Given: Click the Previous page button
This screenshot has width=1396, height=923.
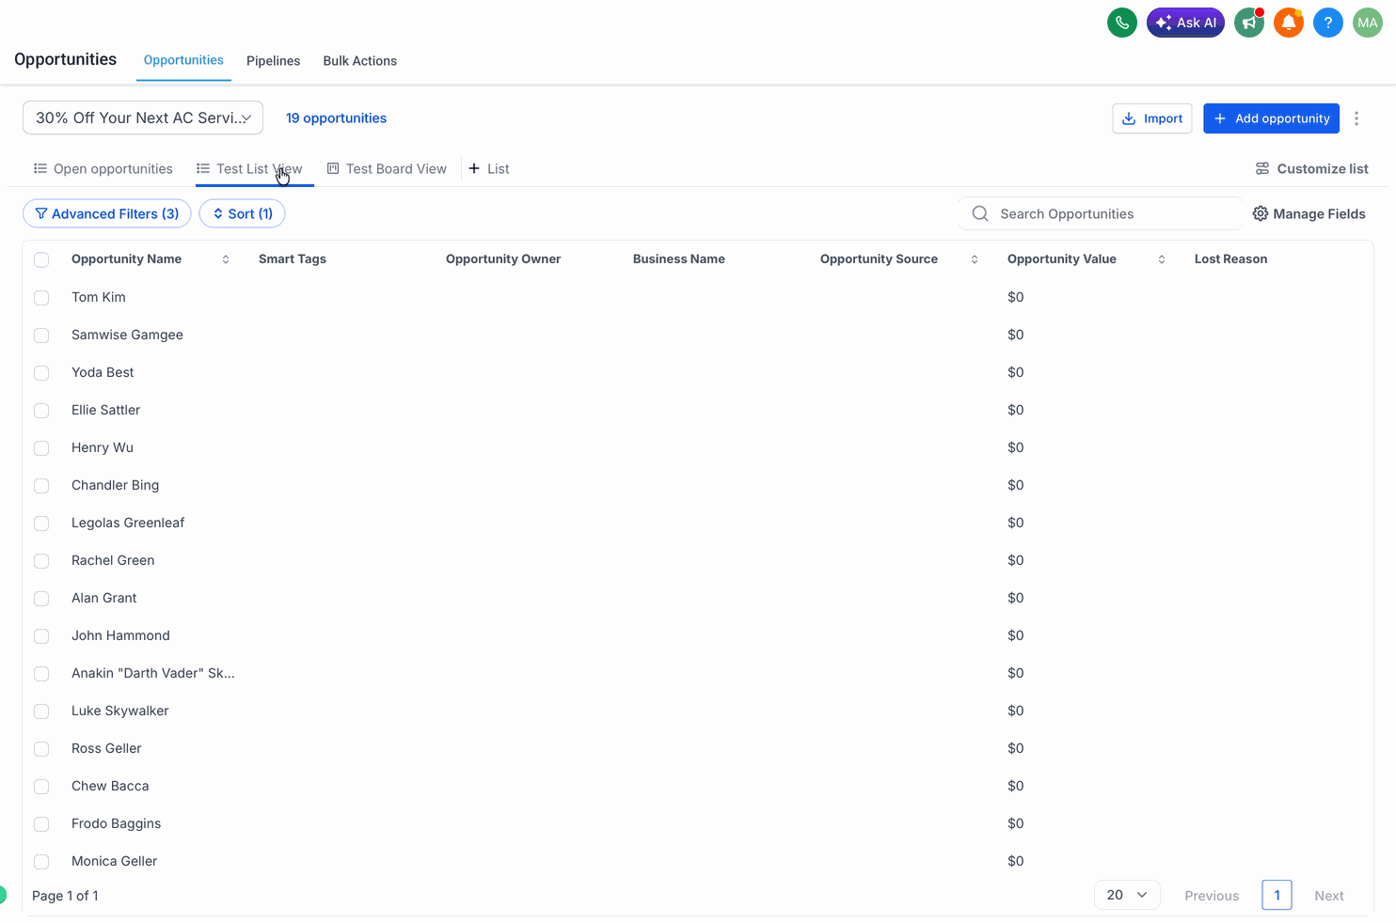Looking at the screenshot, I should click(1212, 896).
